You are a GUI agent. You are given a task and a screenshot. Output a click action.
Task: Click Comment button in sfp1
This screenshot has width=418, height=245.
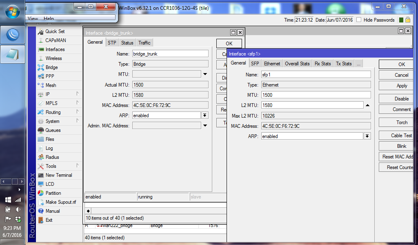tap(396, 109)
